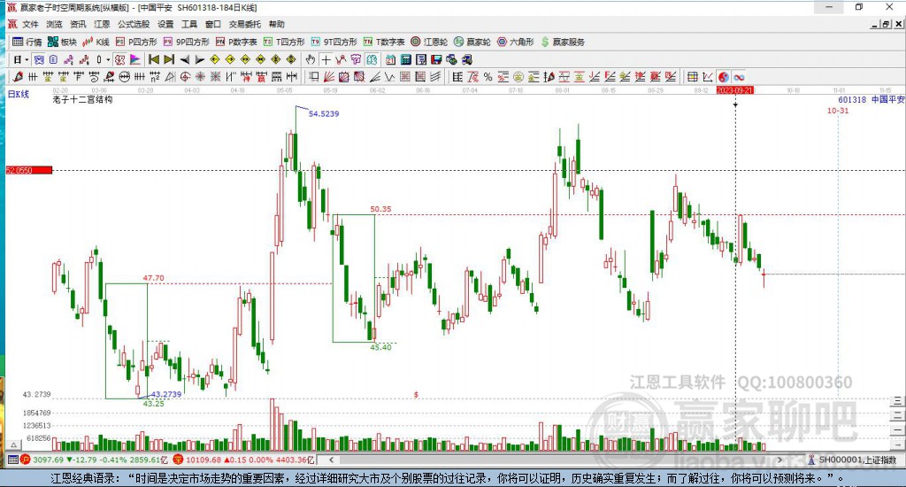The image size is (906, 487).
Task: Open the 文件 menu
Action: (30, 24)
